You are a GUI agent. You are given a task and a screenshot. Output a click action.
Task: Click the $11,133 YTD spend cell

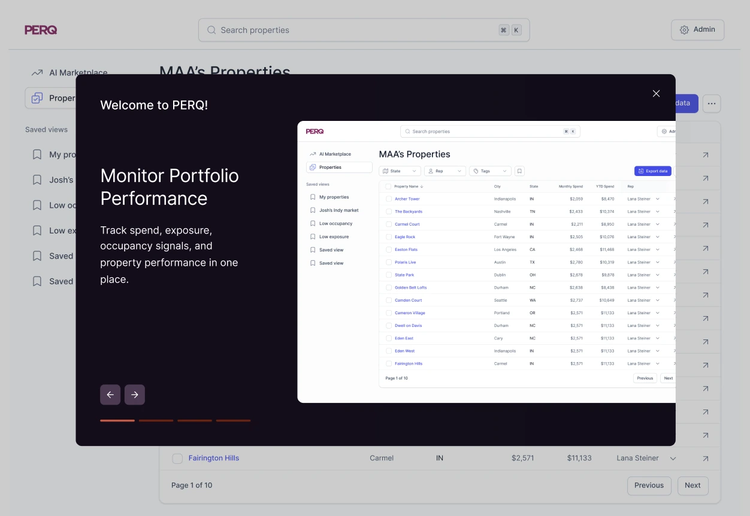tap(579, 458)
